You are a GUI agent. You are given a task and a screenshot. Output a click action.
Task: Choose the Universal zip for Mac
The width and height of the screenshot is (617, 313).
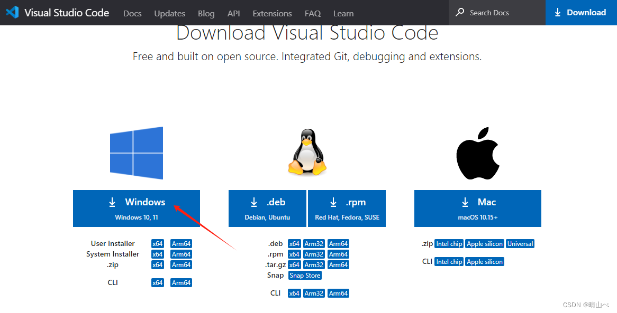[x=520, y=243]
